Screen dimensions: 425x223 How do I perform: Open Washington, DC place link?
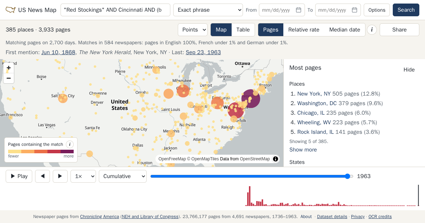[x=317, y=103]
